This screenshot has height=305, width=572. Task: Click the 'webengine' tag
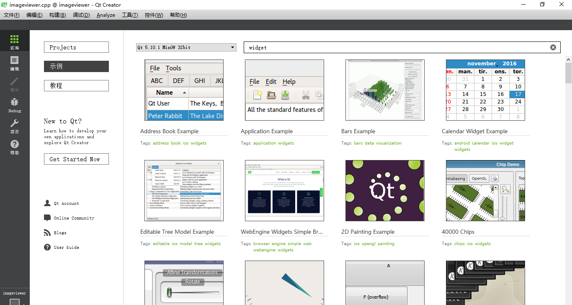click(264, 250)
